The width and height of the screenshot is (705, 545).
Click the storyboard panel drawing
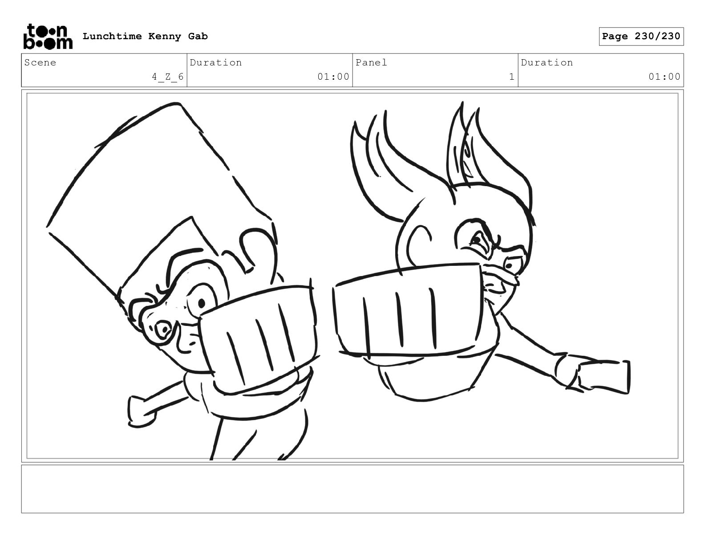pos(352,276)
